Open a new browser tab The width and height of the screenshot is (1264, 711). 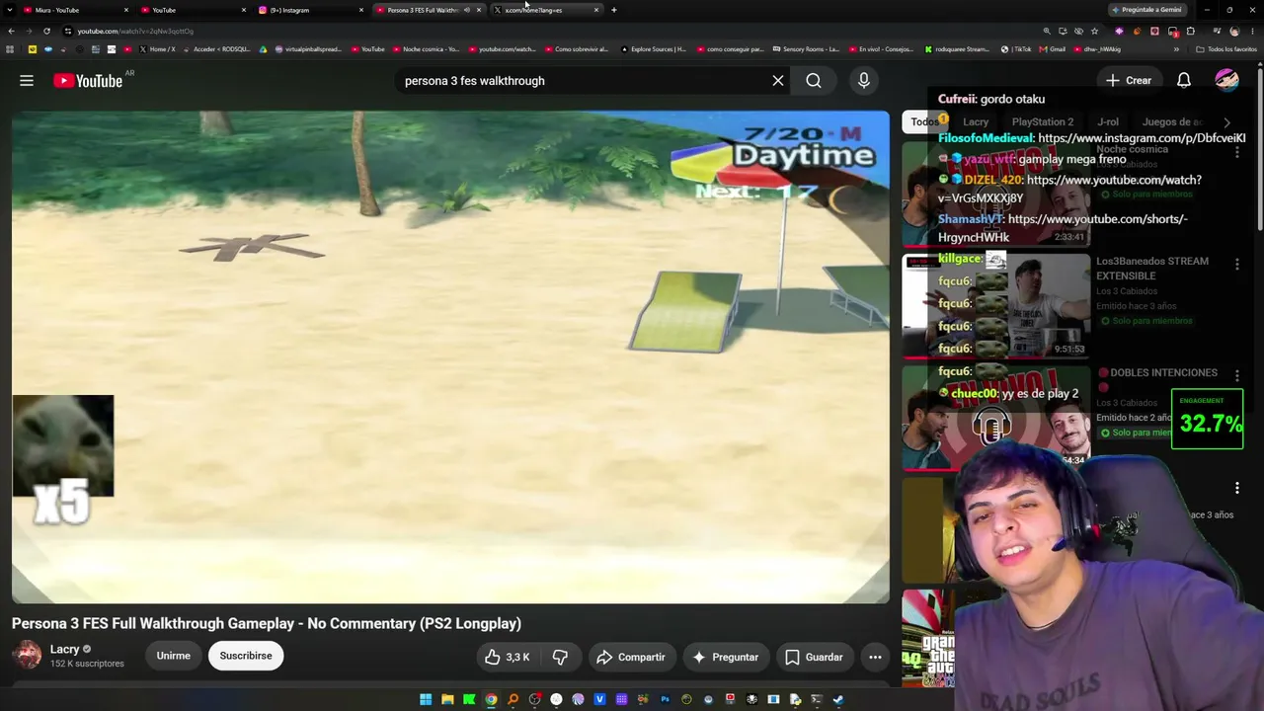[614, 10]
